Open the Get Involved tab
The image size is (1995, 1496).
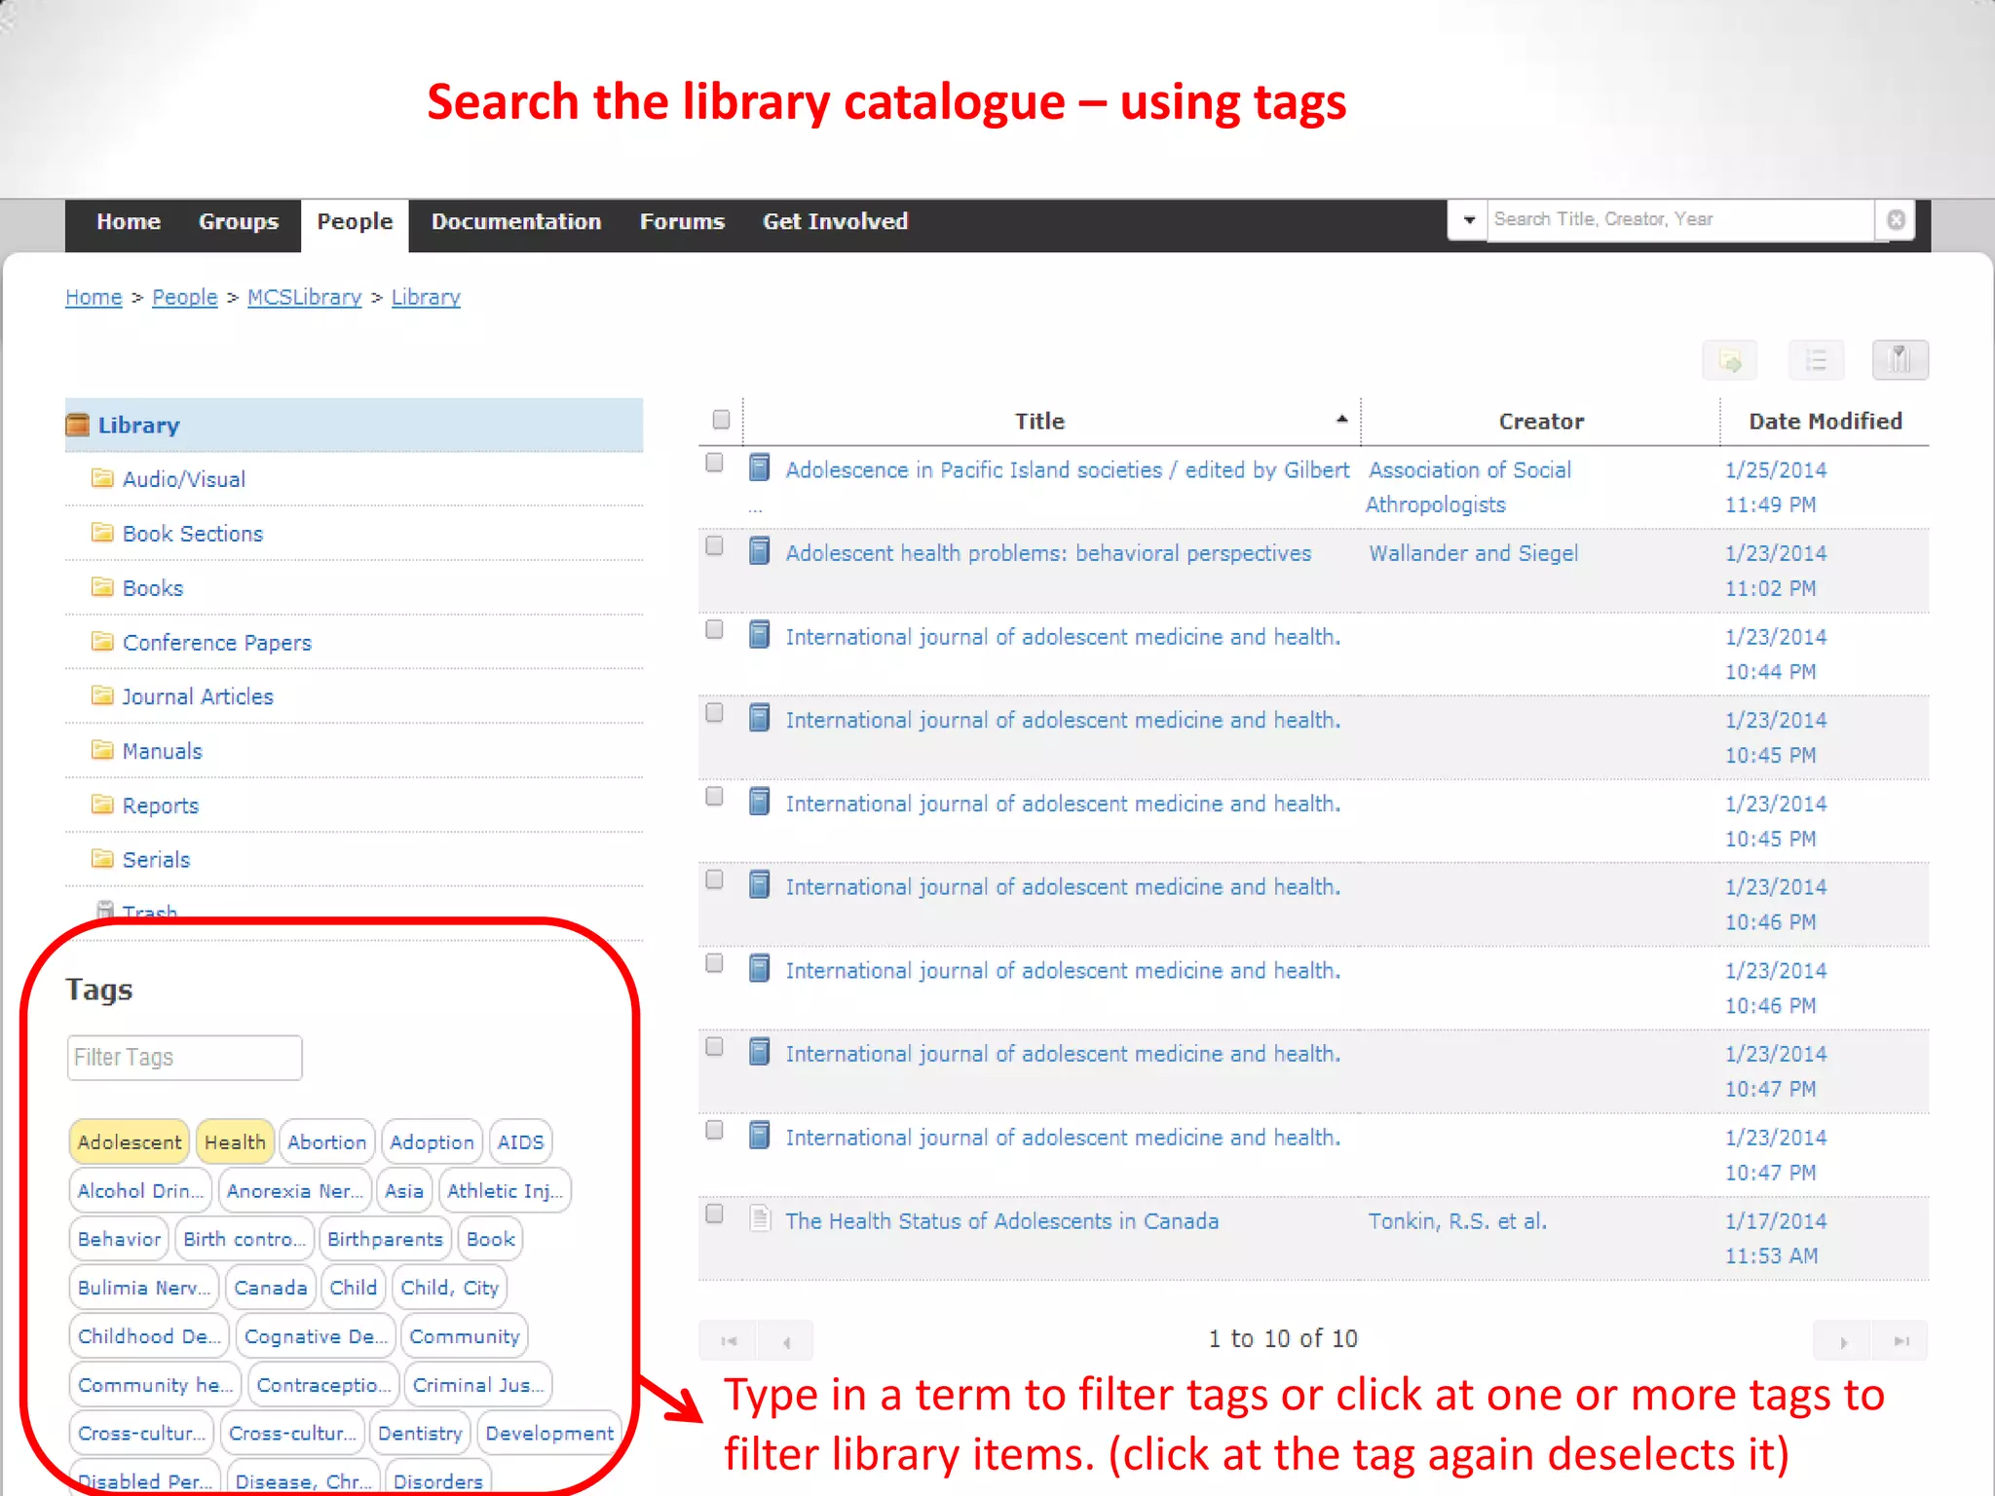point(835,222)
